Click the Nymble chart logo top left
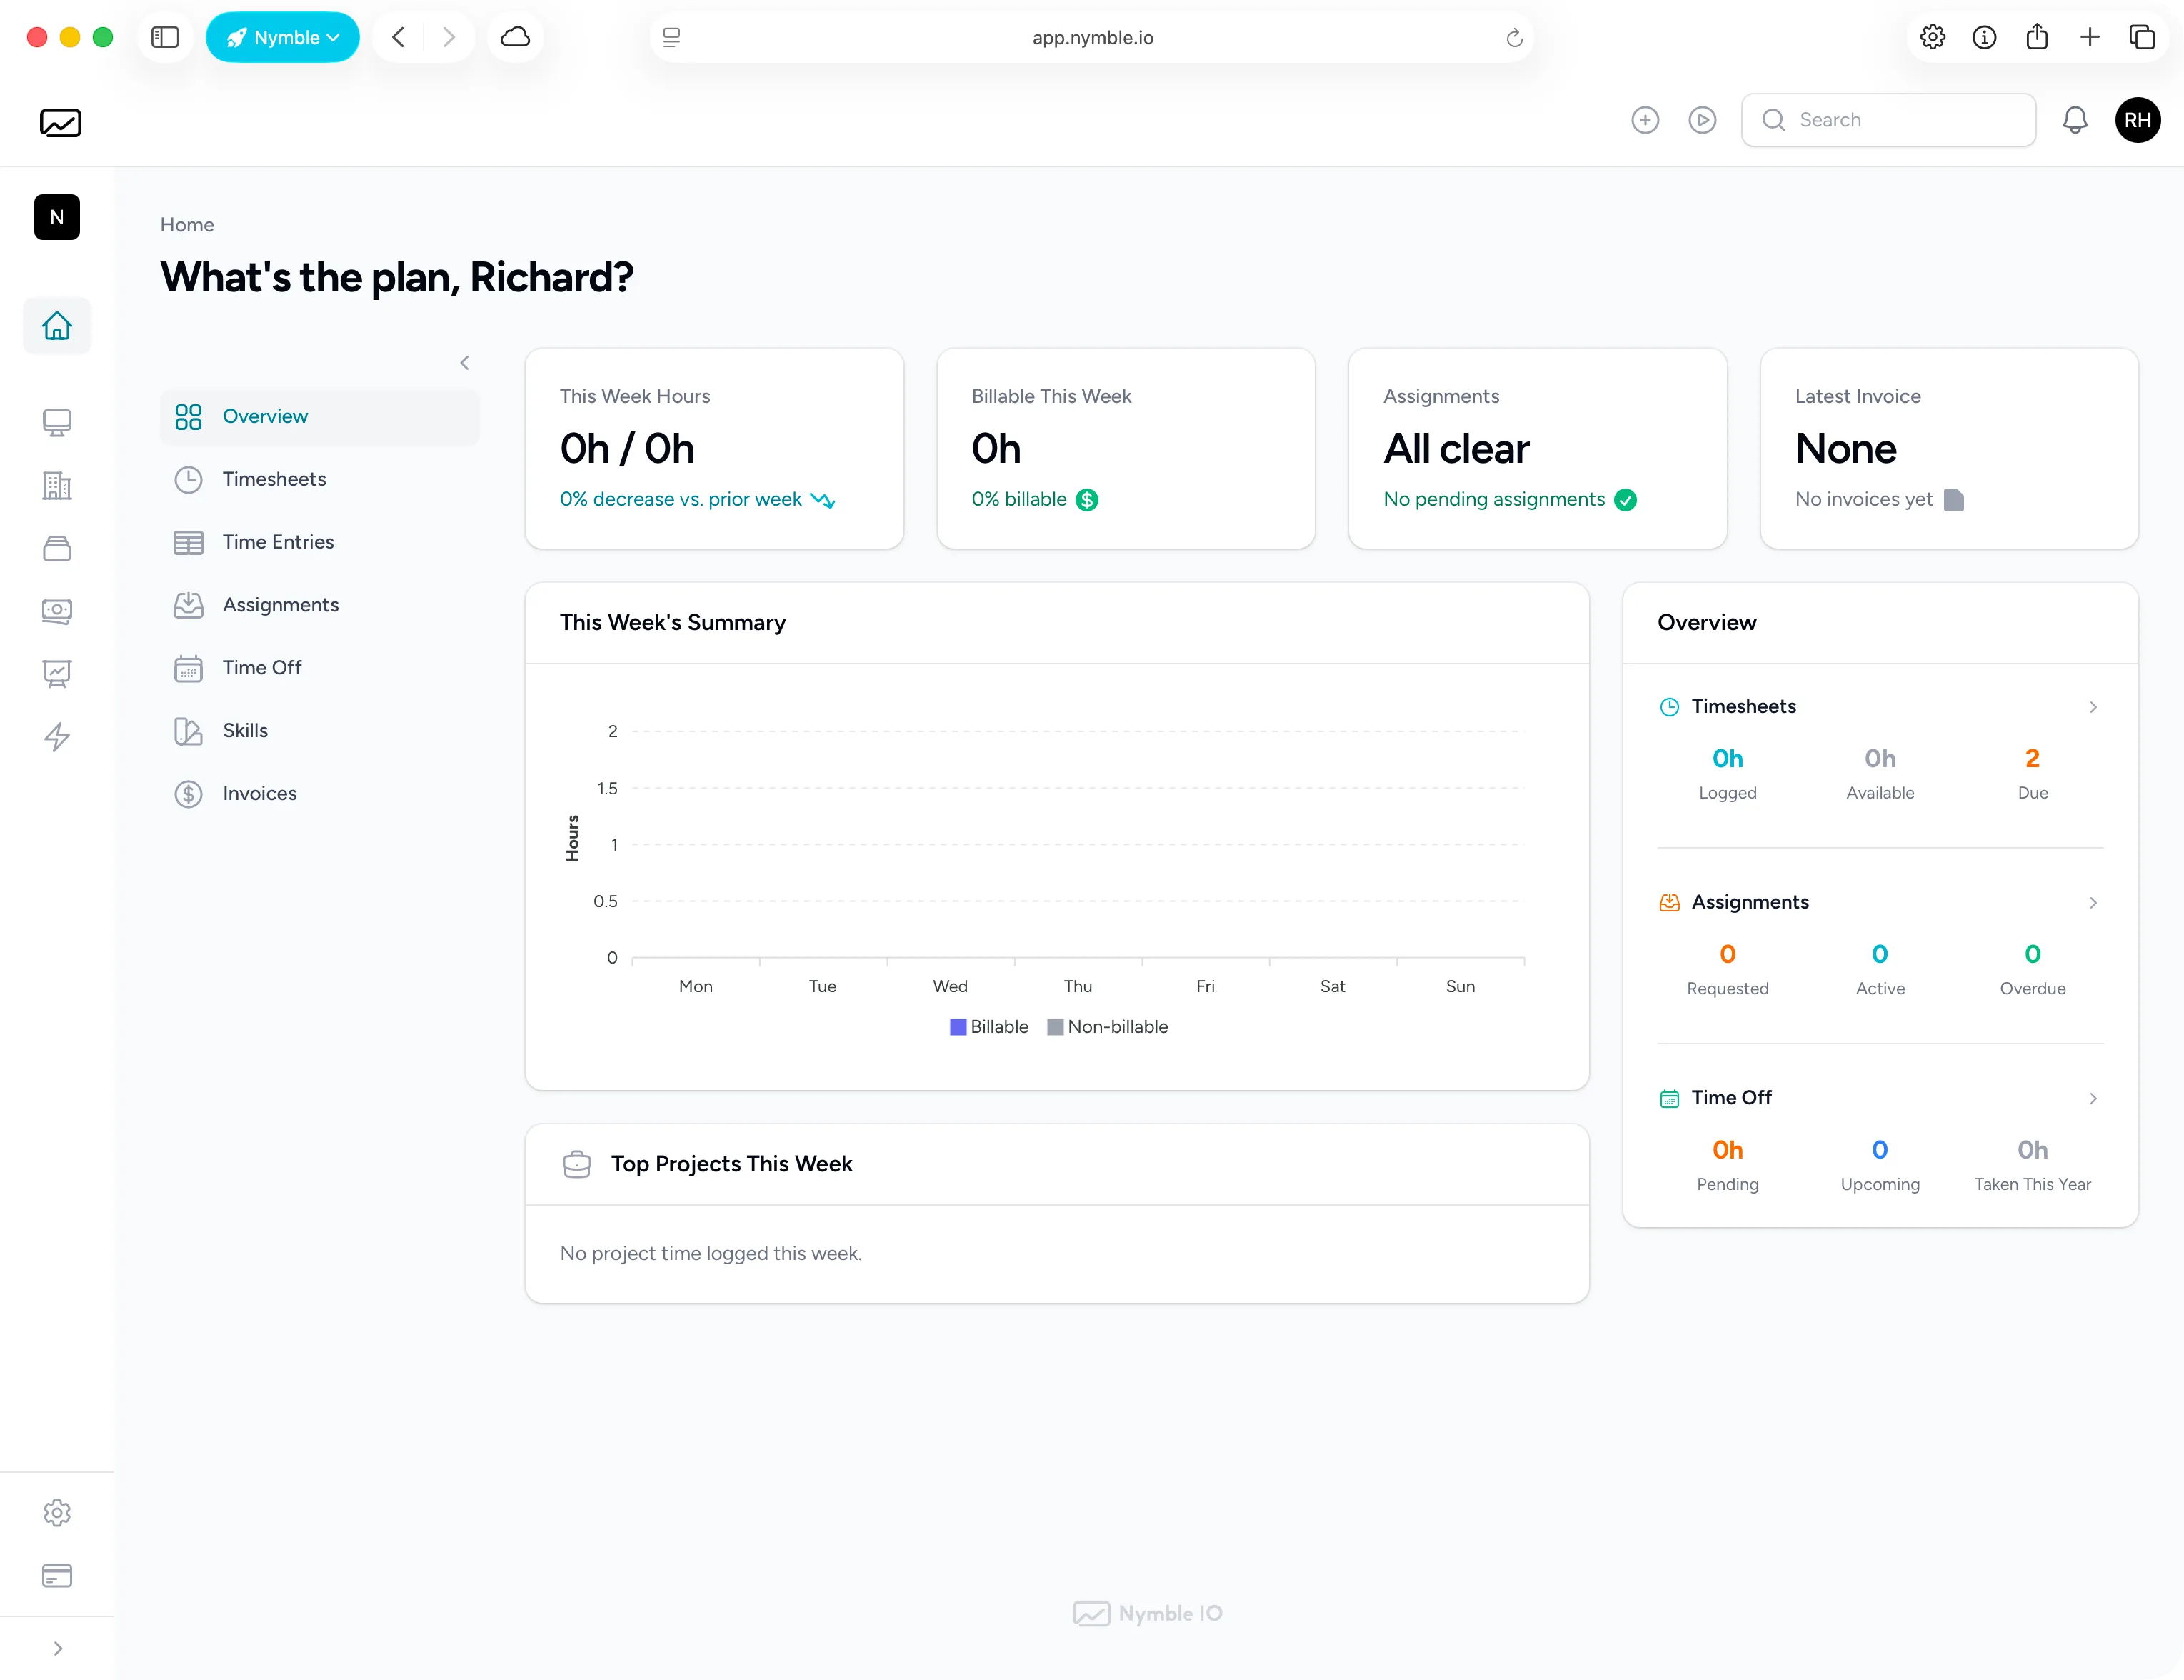The image size is (2184, 1680). [x=60, y=122]
